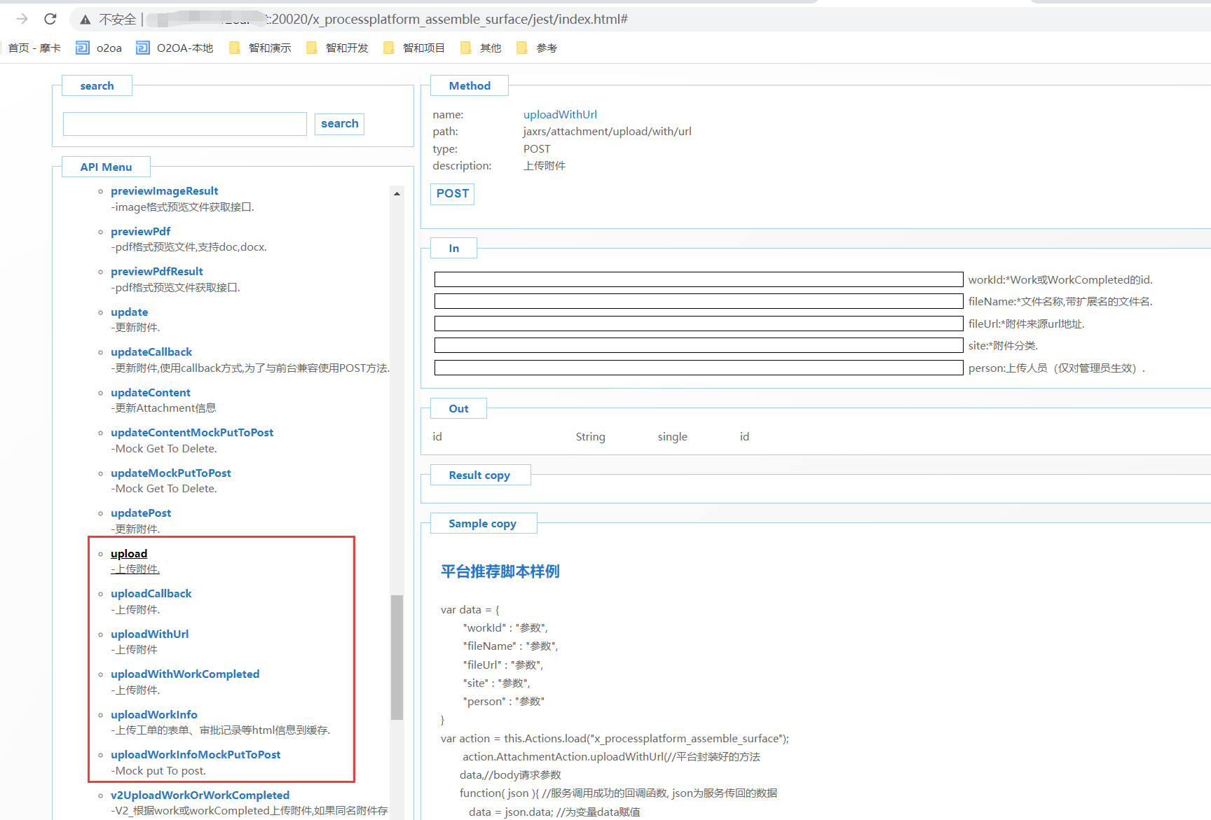1211x820 pixels.
Task: Open the o2oa bookmark icon
Action: [x=83, y=48]
